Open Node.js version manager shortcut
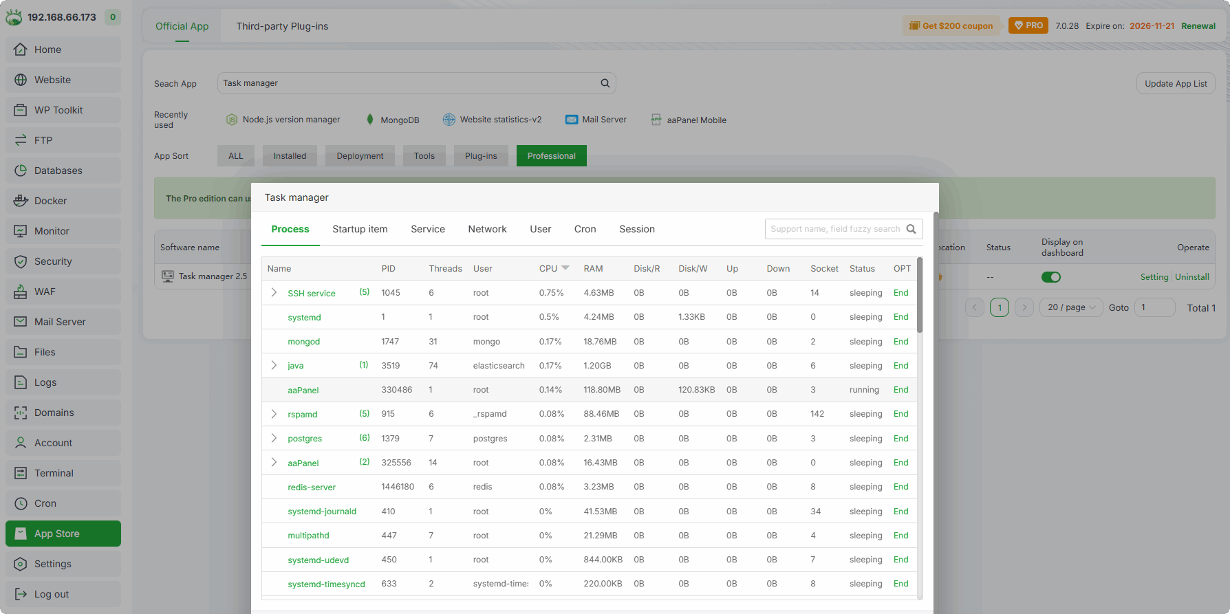 click(283, 120)
